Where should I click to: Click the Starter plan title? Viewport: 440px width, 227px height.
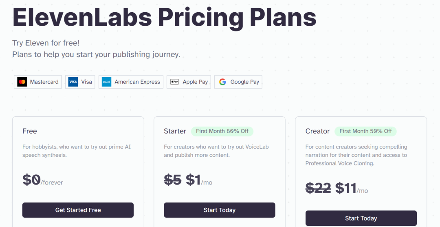pos(175,131)
